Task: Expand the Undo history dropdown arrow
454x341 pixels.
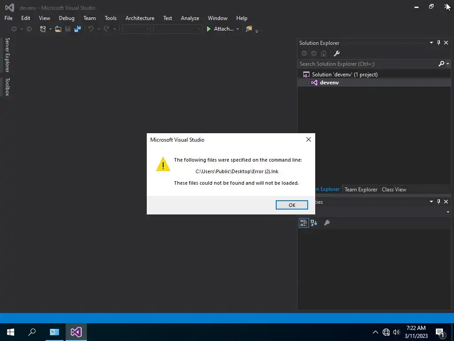Action: tap(98, 29)
